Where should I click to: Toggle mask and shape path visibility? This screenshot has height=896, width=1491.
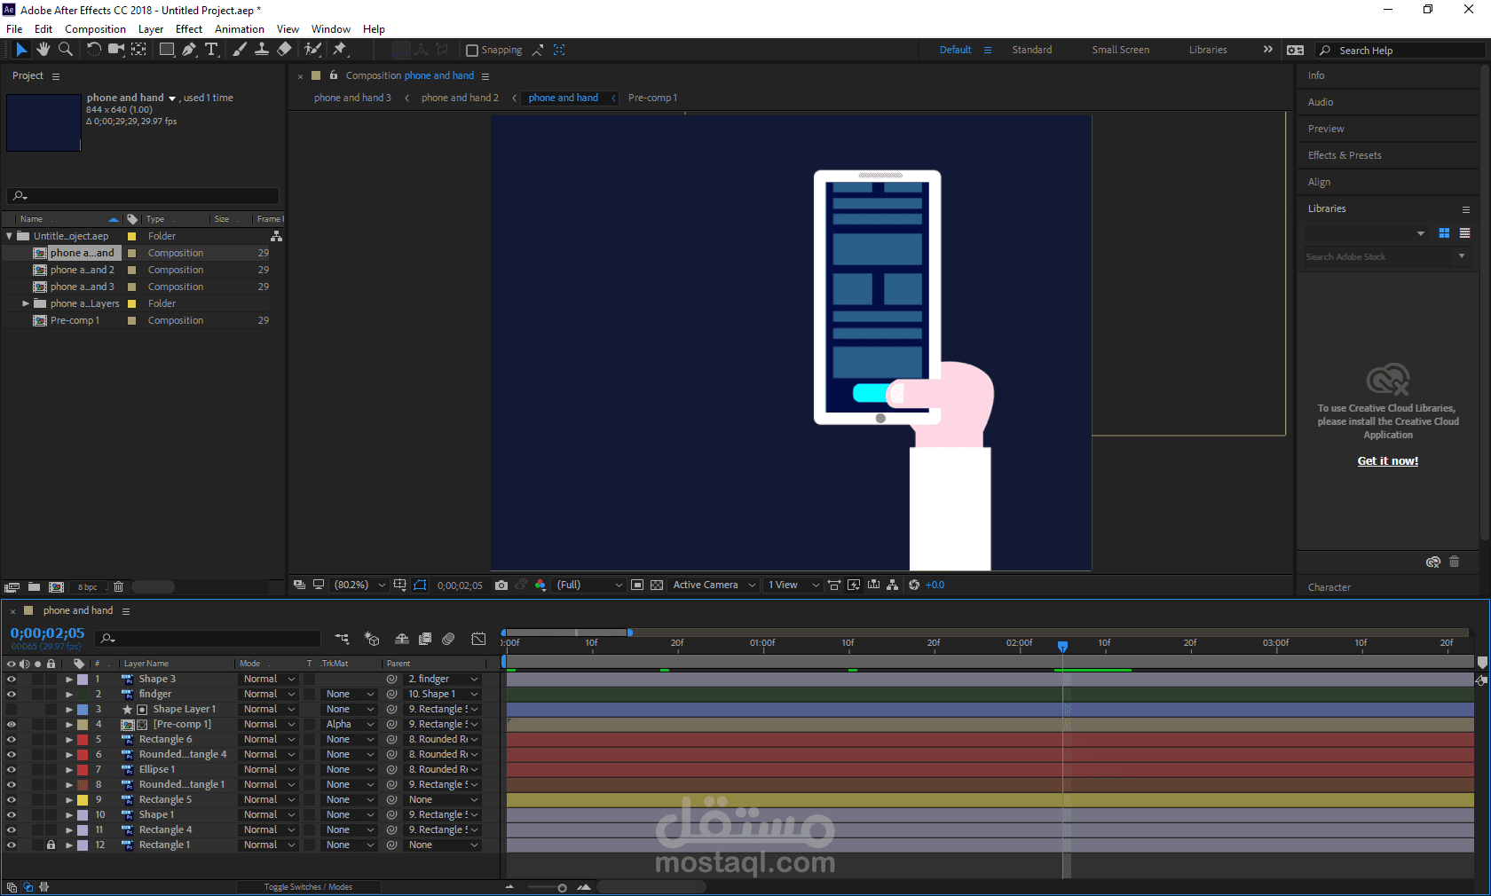tap(420, 586)
